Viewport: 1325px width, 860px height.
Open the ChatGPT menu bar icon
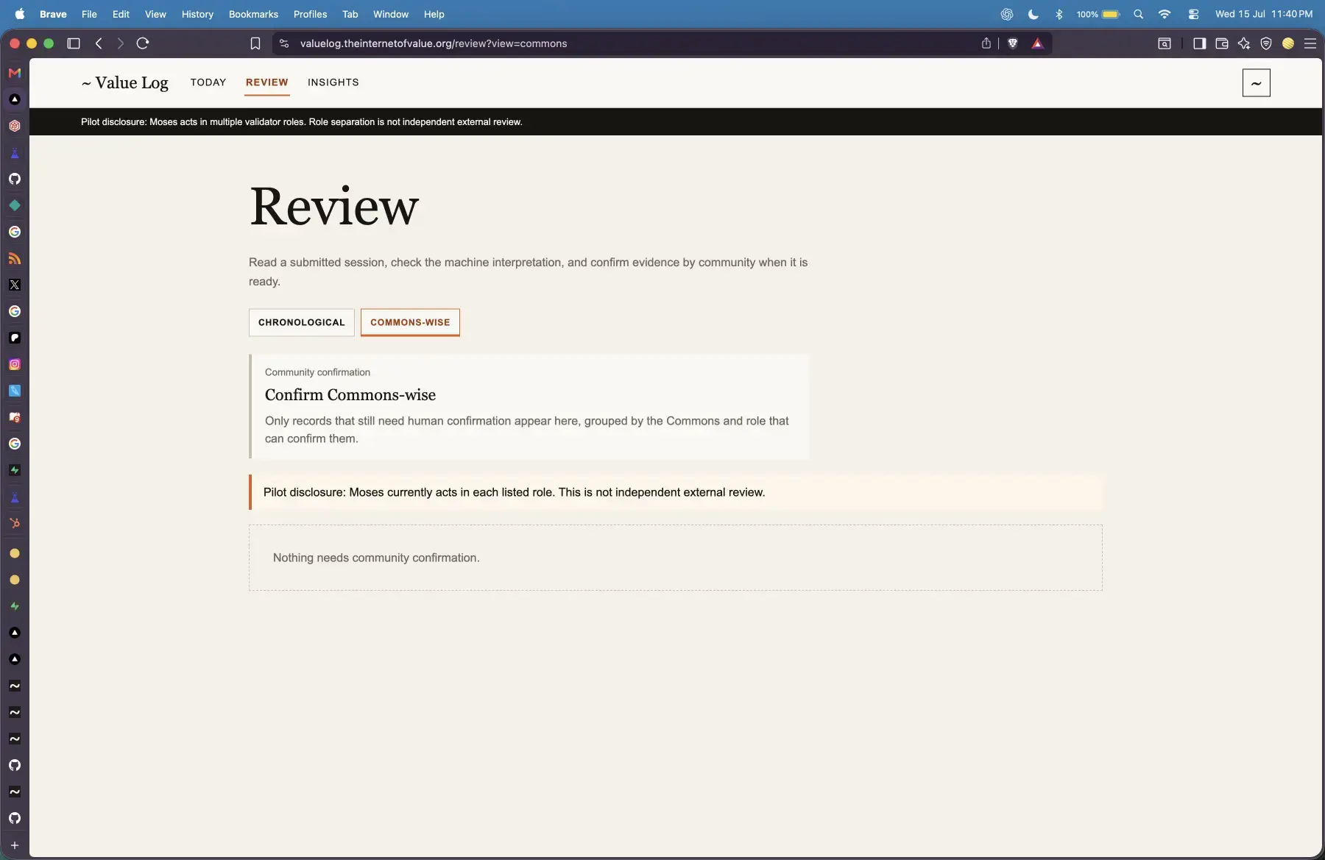1007,14
